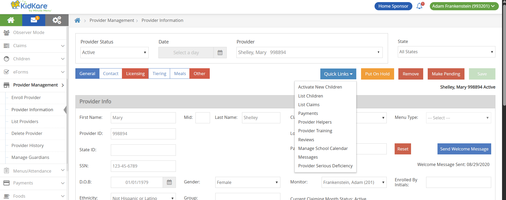Switch to the Licensing tab
Screen dimensions: 506x200
135,74
